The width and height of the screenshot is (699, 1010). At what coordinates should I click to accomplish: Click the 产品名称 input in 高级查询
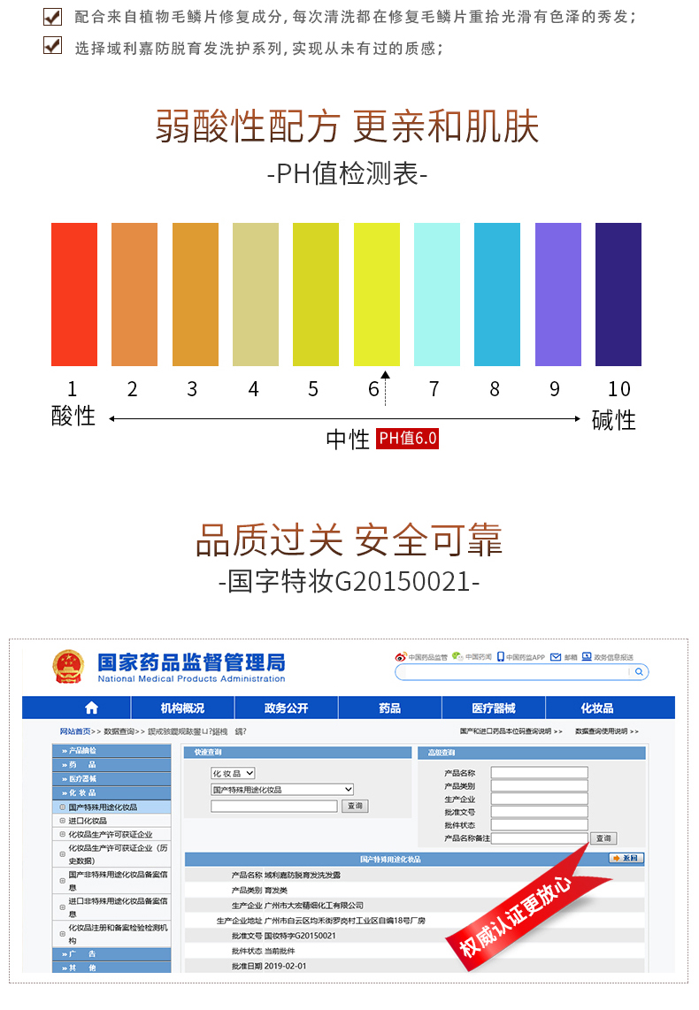click(x=539, y=772)
